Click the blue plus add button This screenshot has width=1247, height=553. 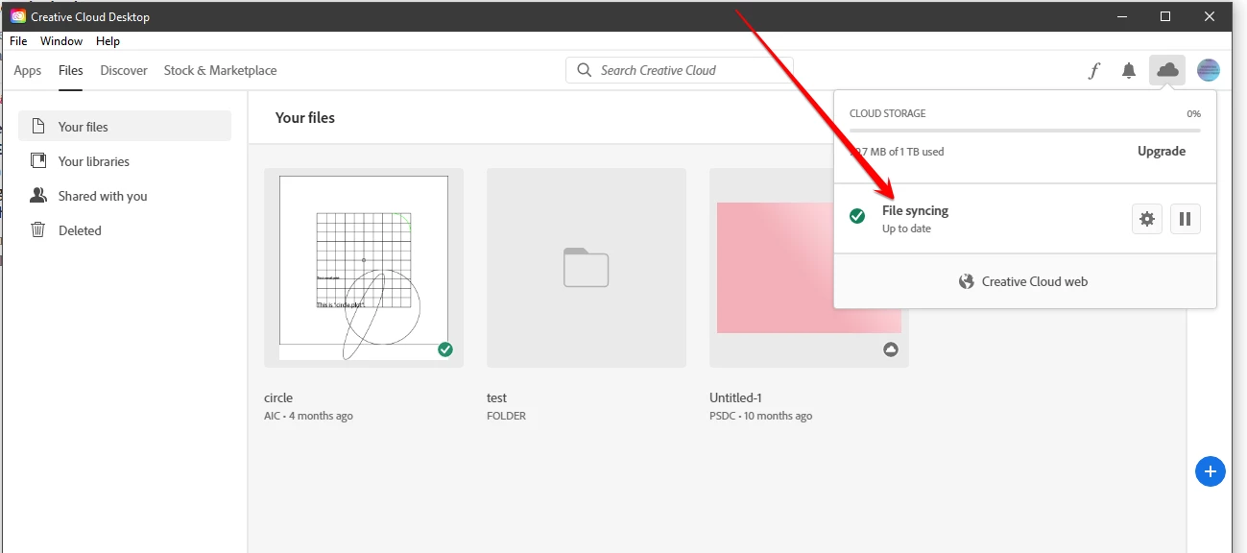click(x=1210, y=471)
